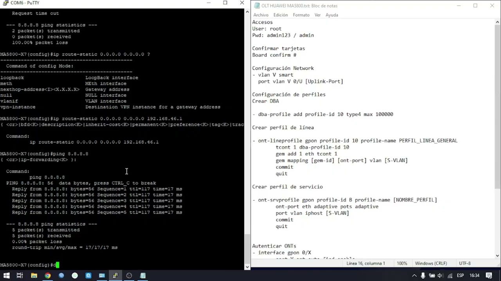Click the 'gem mapping [gem-id]' line
501x281 pixels.
(x=342, y=160)
